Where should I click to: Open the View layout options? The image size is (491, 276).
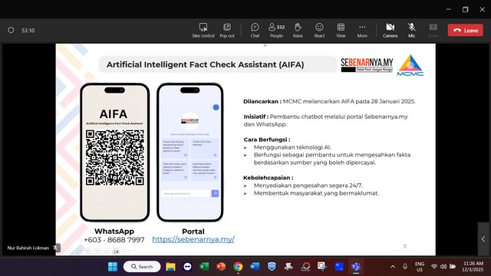click(341, 31)
